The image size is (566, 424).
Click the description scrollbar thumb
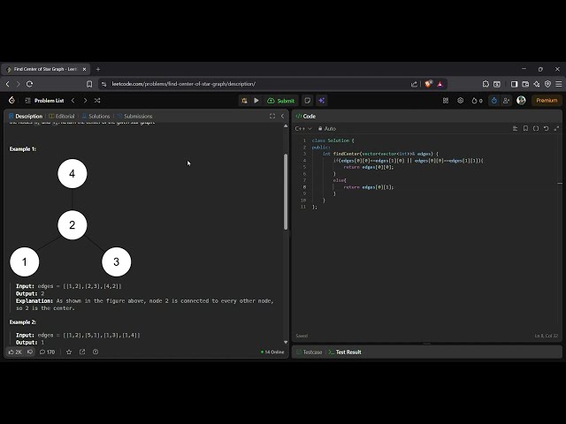(x=286, y=192)
